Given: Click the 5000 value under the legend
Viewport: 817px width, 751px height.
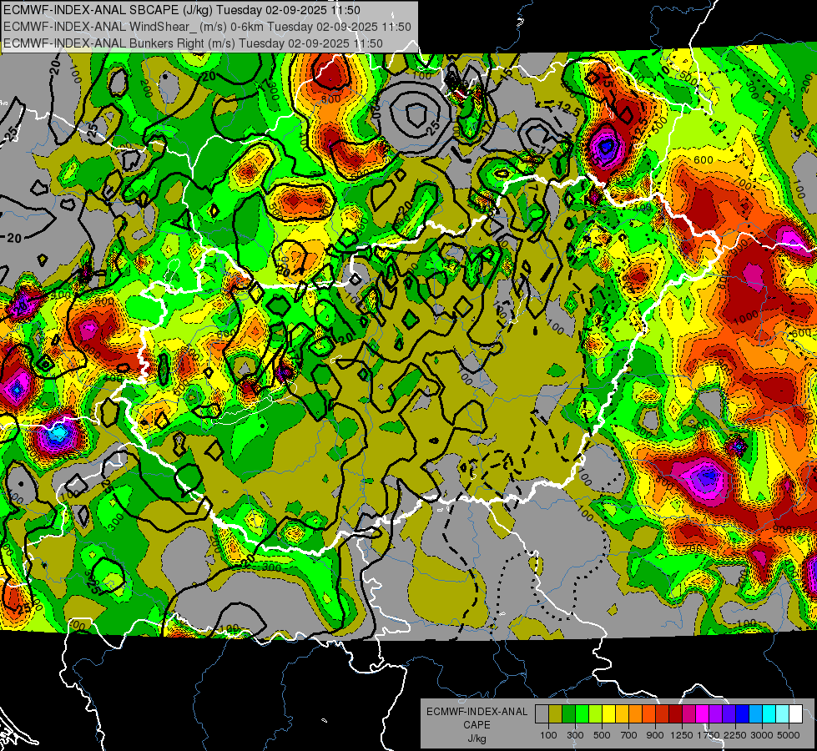Looking at the screenshot, I should [x=788, y=735].
